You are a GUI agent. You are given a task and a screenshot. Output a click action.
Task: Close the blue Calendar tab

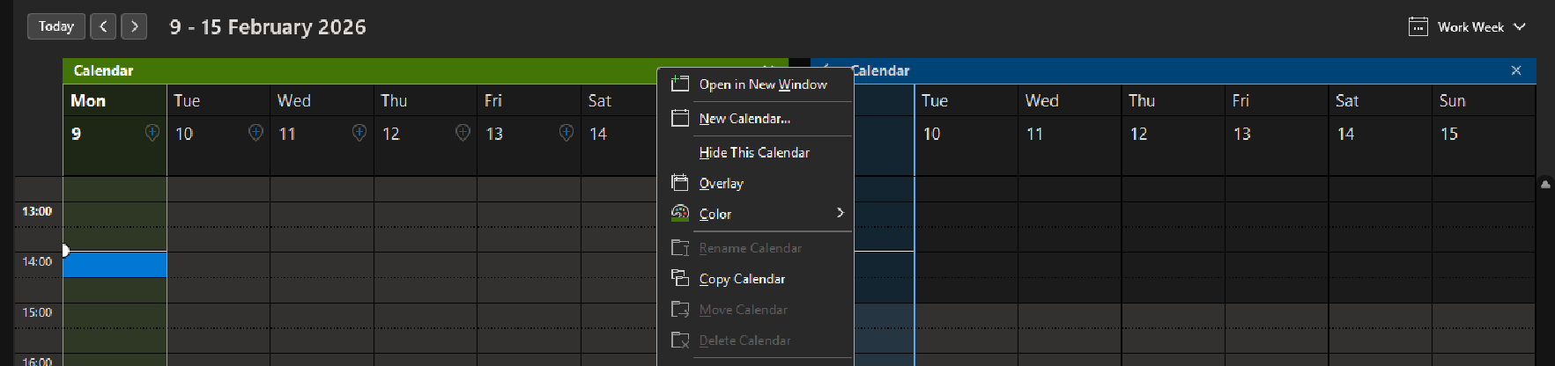[x=1516, y=70]
